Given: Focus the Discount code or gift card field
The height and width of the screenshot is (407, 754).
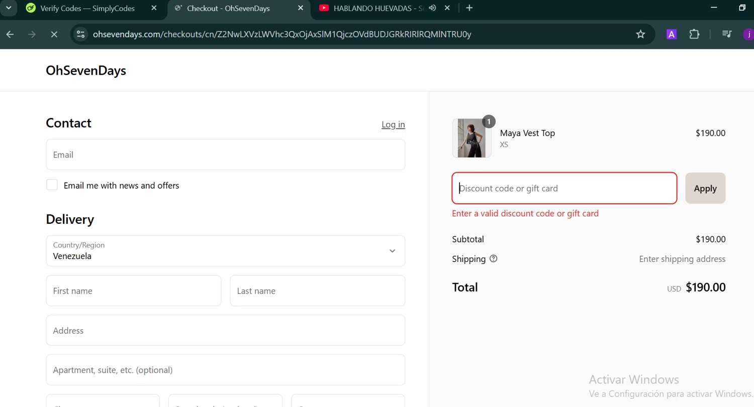Looking at the screenshot, I should pos(564,188).
